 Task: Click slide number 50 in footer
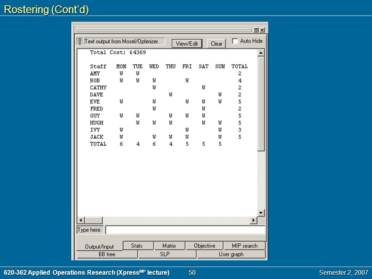192,272
